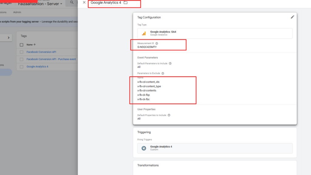Click the Google Analytics GA4 tag type icon
This screenshot has width=311, height=175.
pyautogui.click(x=144, y=33)
